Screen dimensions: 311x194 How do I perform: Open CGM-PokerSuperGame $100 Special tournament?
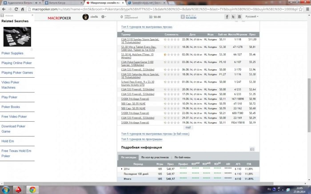tap(137, 63)
